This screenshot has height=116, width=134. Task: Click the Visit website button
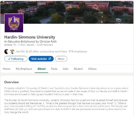pos(41,59)
